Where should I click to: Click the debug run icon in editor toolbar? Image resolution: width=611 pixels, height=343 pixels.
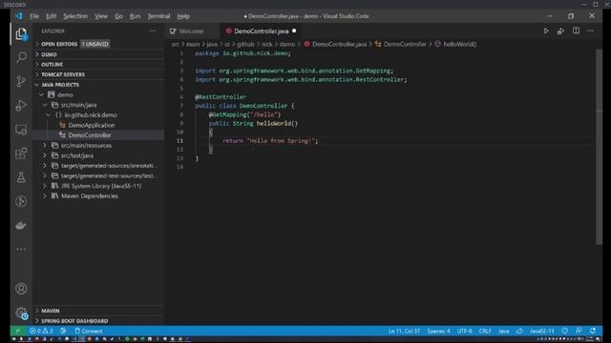pyautogui.click(x=560, y=30)
